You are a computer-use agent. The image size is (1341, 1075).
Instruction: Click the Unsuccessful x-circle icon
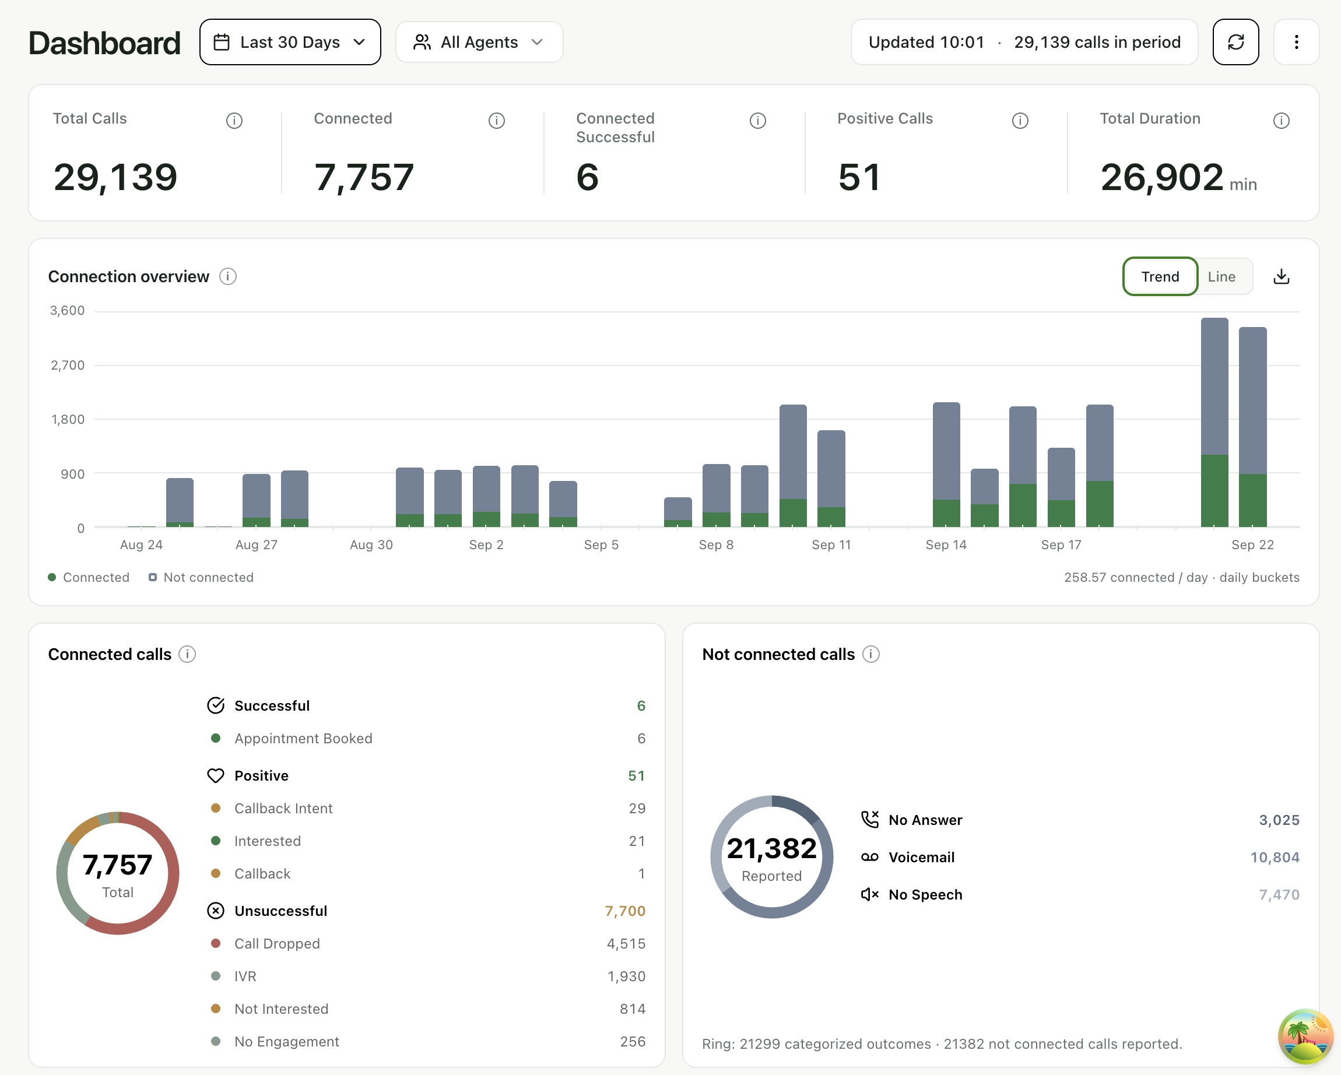tap(215, 910)
